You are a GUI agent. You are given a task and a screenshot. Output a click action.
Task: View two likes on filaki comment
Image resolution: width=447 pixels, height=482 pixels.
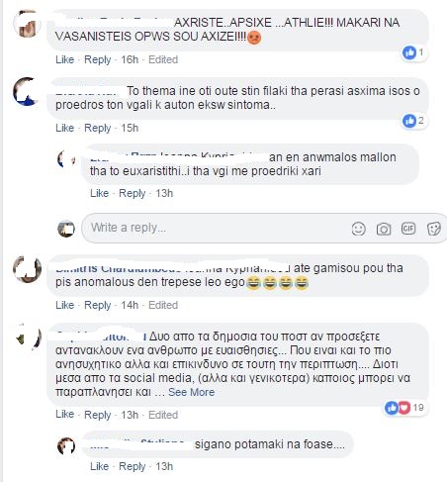413,121
